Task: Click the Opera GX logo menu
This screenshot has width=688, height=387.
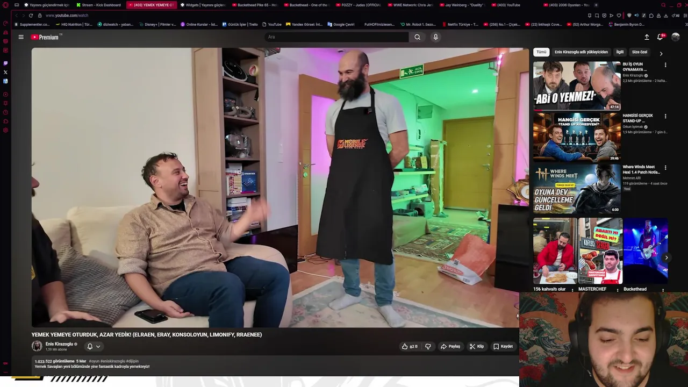Action: (5, 5)
